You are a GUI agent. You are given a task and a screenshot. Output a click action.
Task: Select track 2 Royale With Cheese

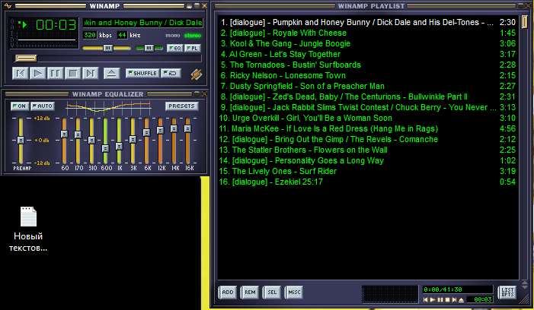368,33
